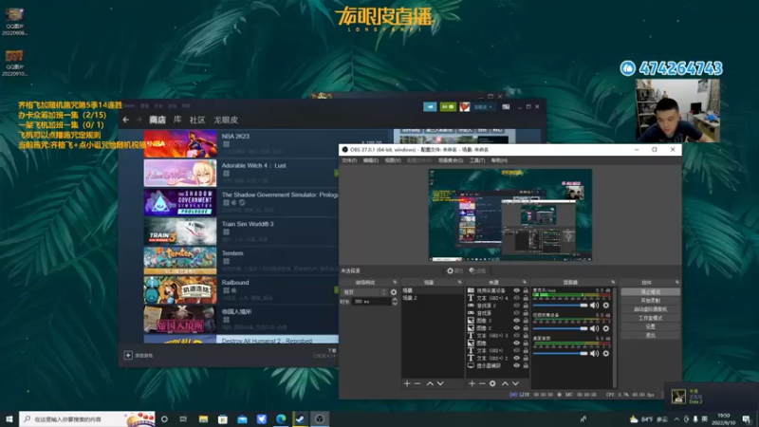Pop out the 场景 dock panel
This screenshot has width=759, height=427.
coord(459,282)
